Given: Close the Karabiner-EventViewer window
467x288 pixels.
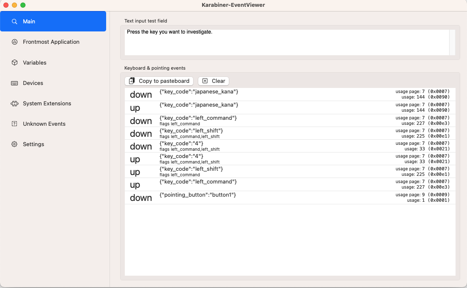Looking at the screenshot, I should click(6, 5).
